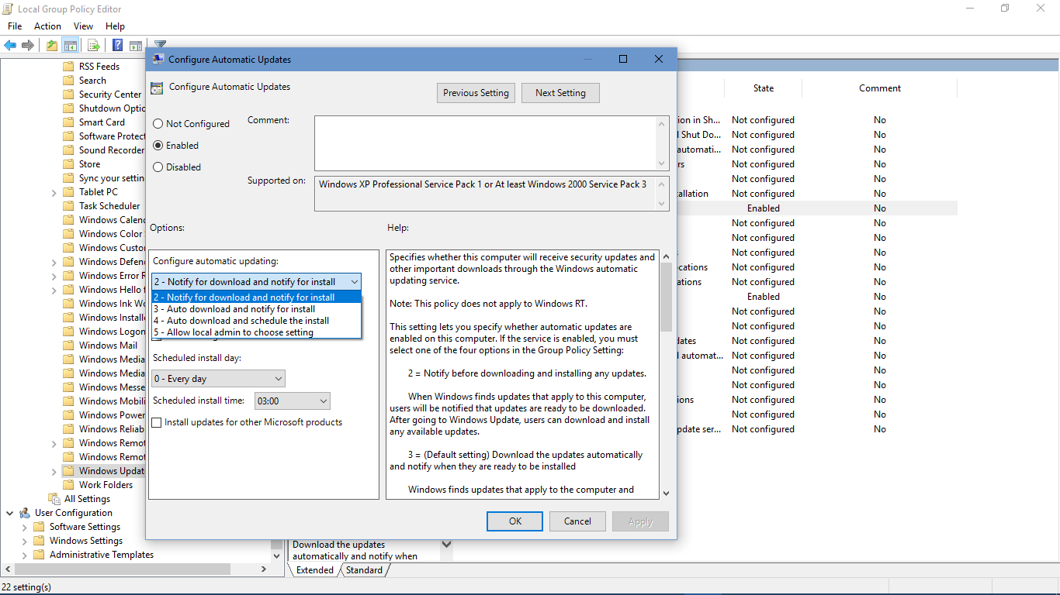This screenshot has width=1060, height=595.
Task: Click the Forward arrow toolbar icon
Action: click(x=28, y=46)
